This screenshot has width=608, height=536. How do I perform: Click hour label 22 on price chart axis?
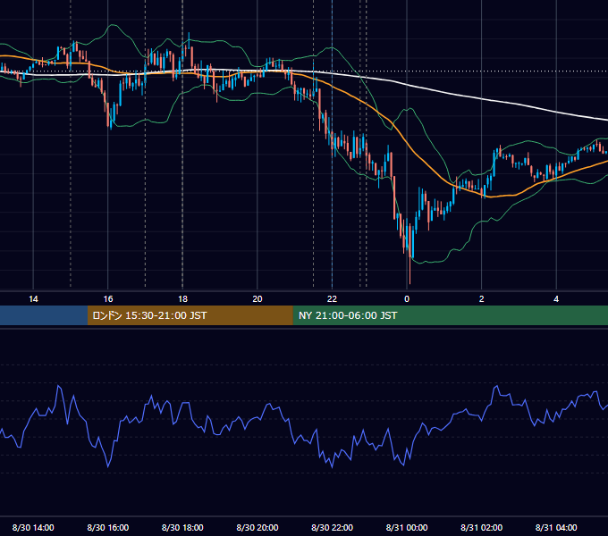point(333,299)
